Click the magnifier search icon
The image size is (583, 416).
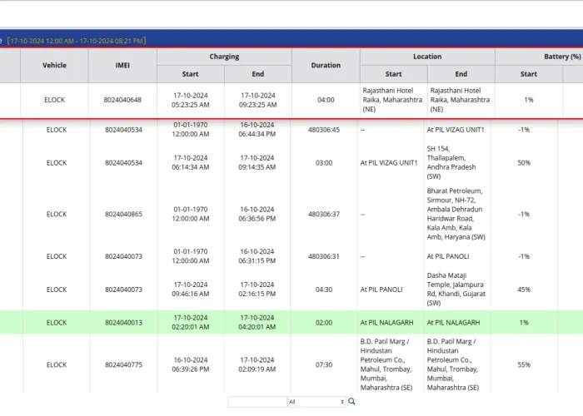pyautogui.click(x=352, y=402)
